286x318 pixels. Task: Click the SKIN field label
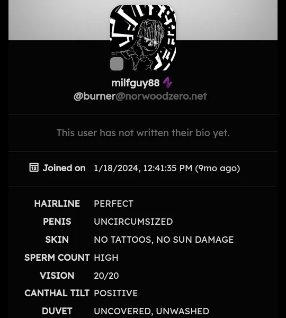tap(57, 240)
